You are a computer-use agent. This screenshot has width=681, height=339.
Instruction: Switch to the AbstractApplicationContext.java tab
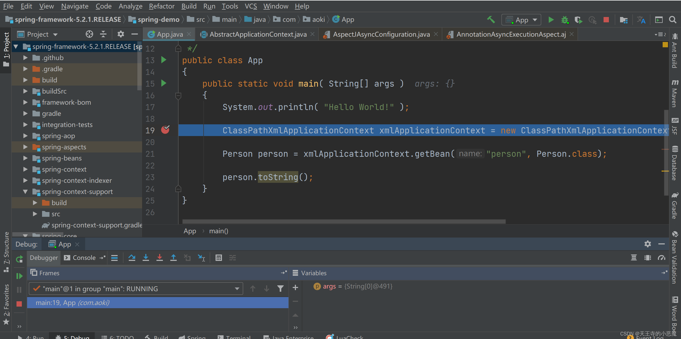(258, 34)
